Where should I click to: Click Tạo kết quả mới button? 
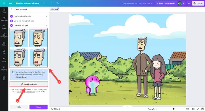click(x=29, y=84)
